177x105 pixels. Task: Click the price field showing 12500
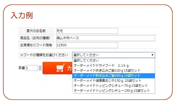click(x=87, y=45)
